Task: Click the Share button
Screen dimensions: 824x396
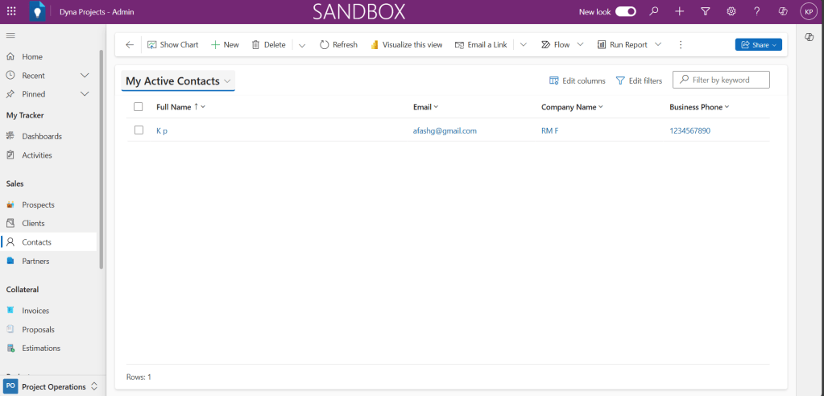Action: [758, 45]
